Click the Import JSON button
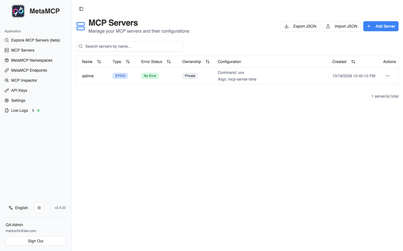The width and height of the screenshot is (403, 251). 341,26
